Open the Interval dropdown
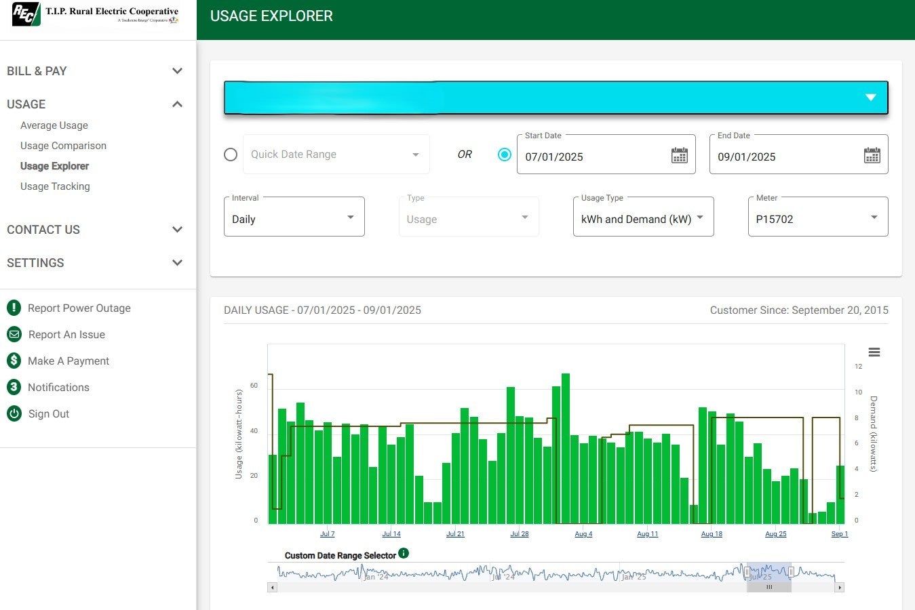Viewport: 915px width, 610px height. click(x=350, y=217)
